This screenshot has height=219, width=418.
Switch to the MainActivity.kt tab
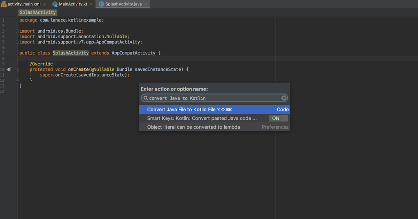click(x=73, y=4)
